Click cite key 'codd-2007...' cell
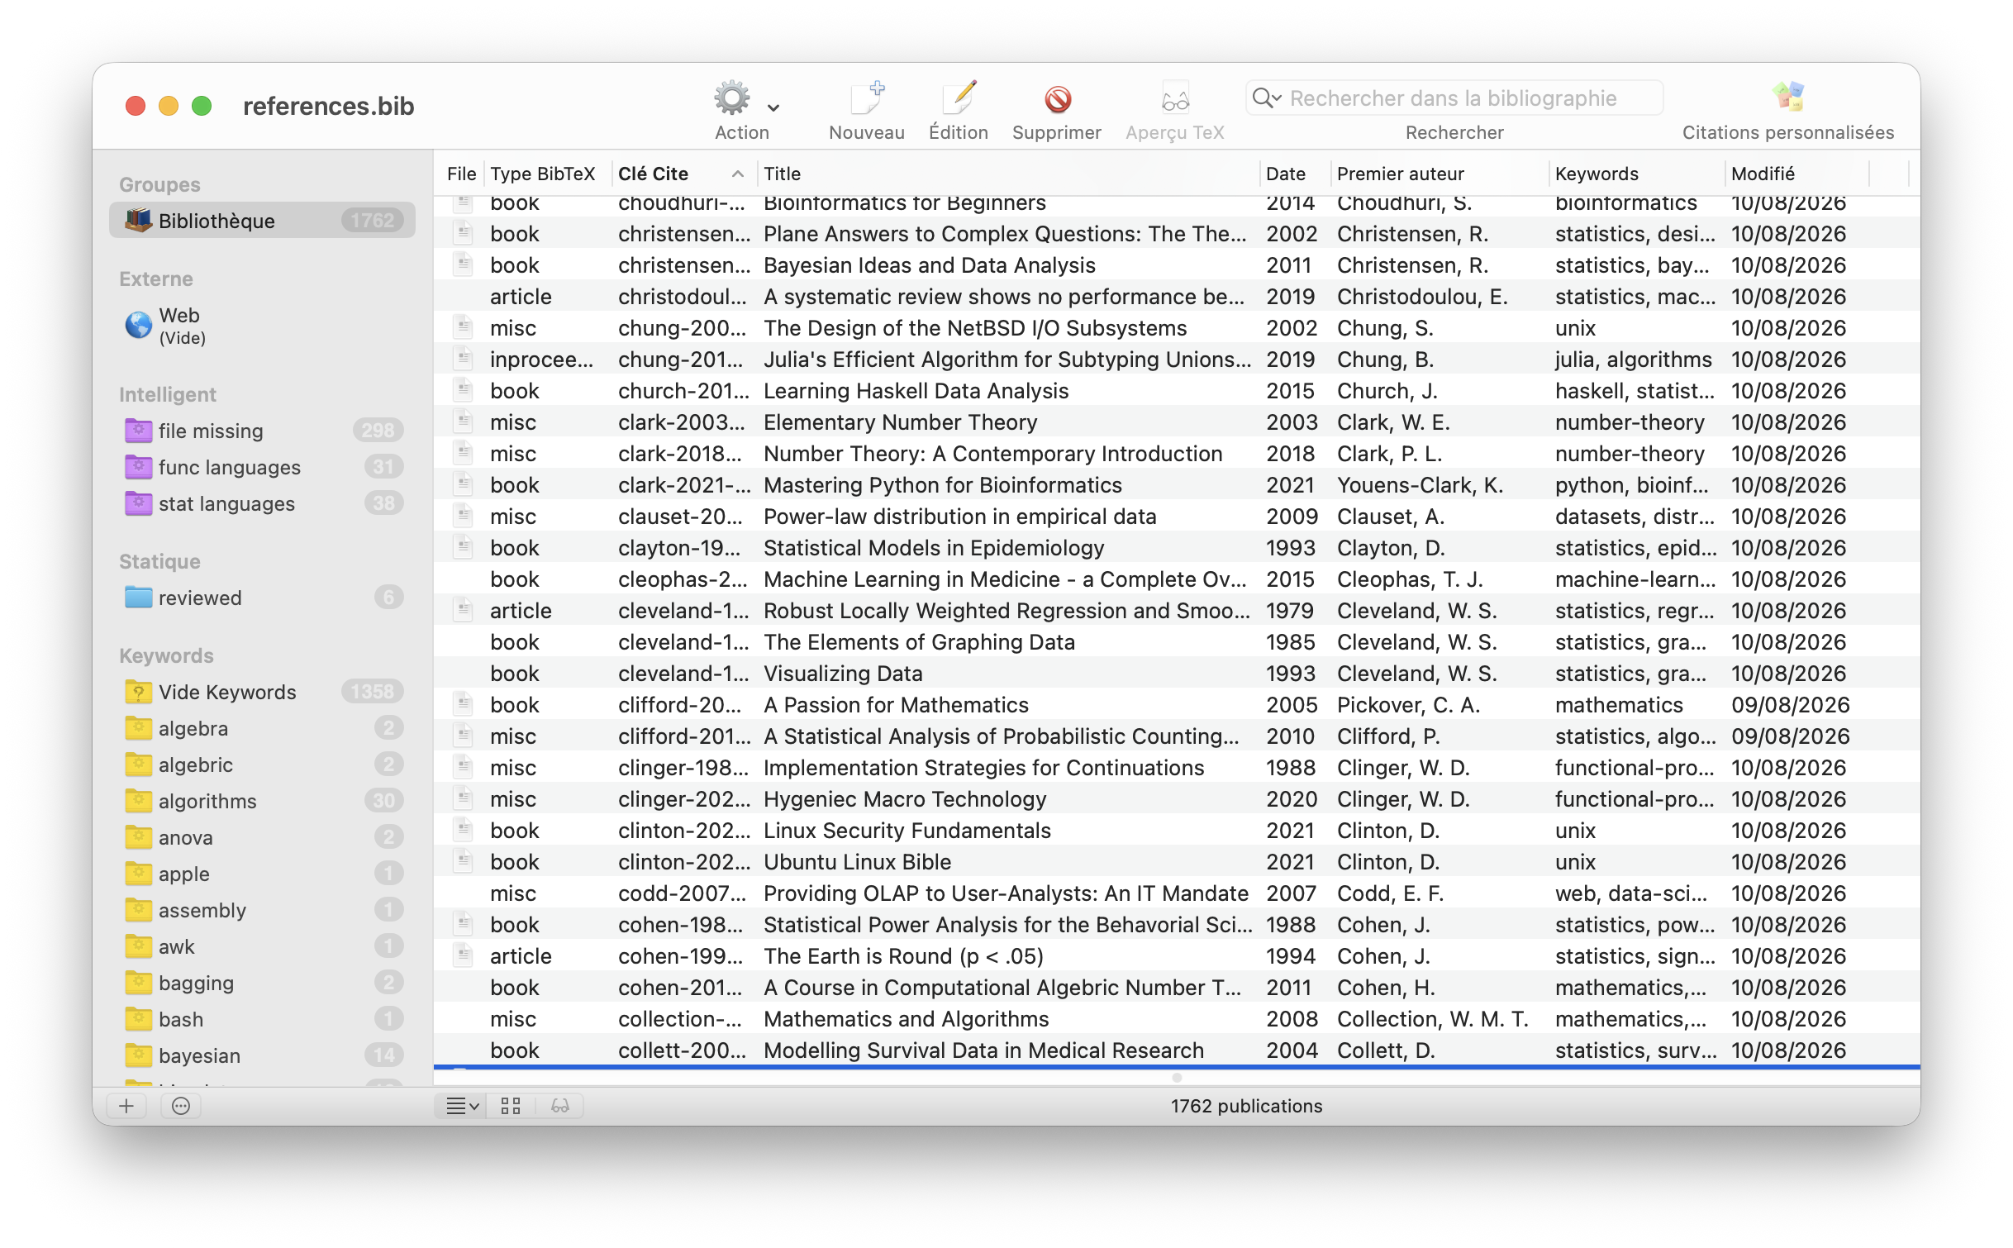2013x1248 pixels. click(x=682, y=893)
